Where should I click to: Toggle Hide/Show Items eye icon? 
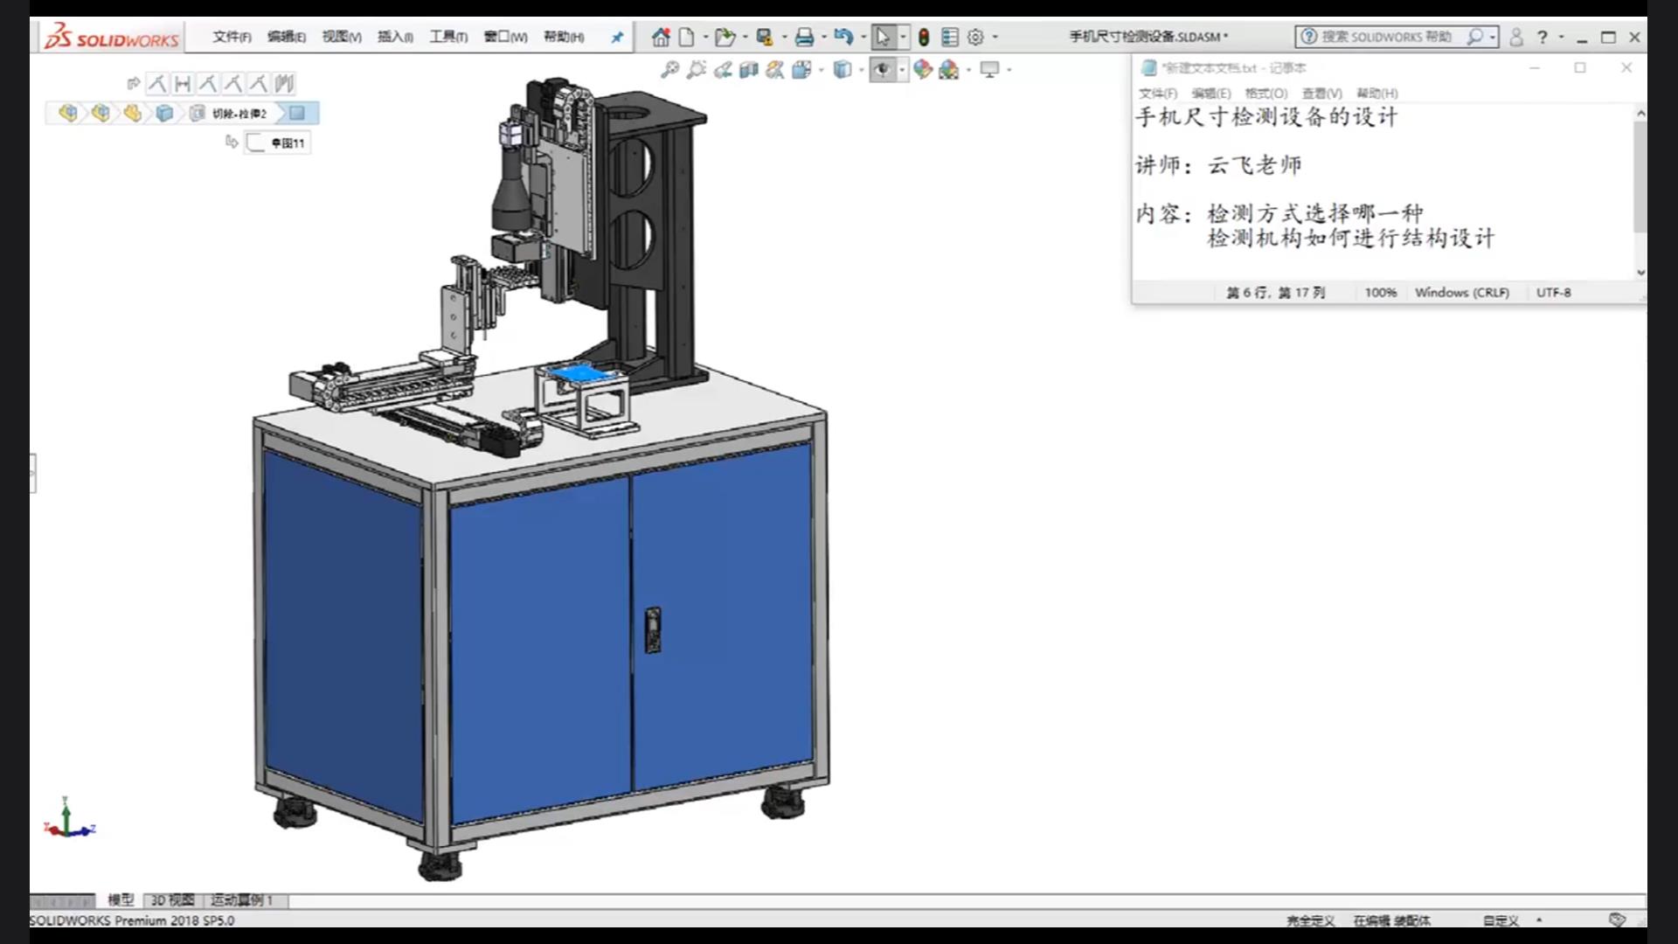point(883,69)
